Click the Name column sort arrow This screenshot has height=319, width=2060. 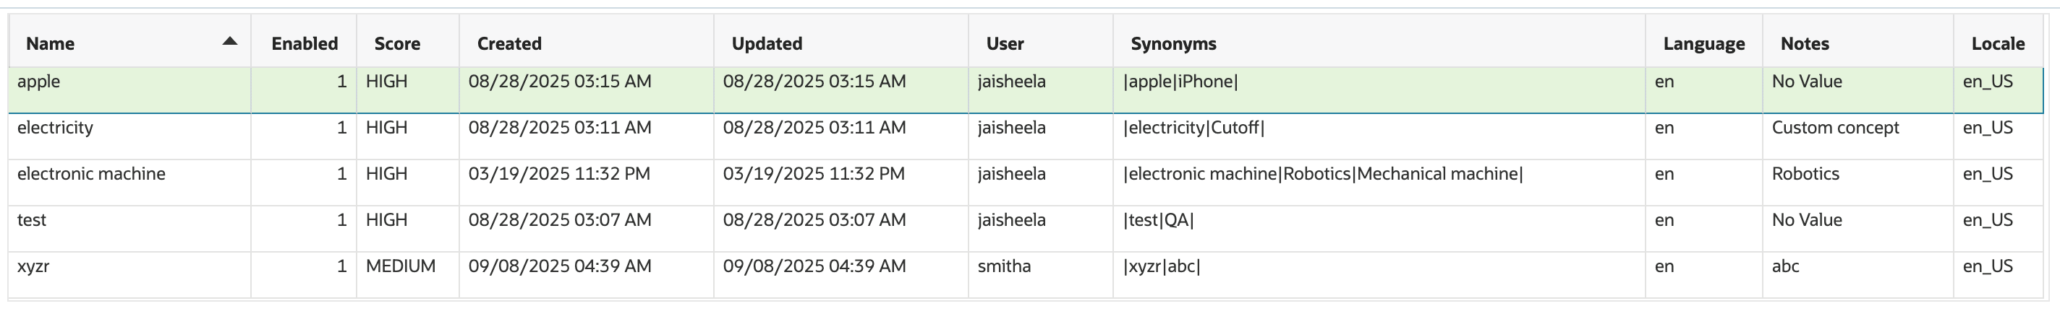pyautogui.click(x=229, y=41)
